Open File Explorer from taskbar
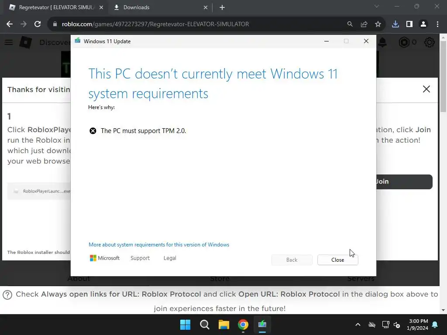447x335 pixels. pos(224,325)
